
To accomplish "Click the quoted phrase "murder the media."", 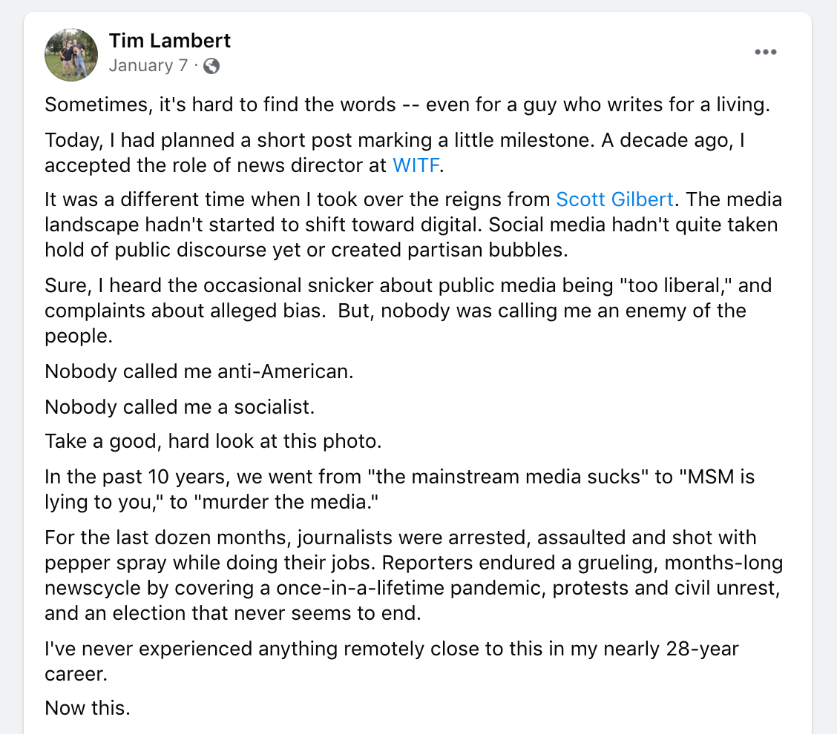I will 290,502.
